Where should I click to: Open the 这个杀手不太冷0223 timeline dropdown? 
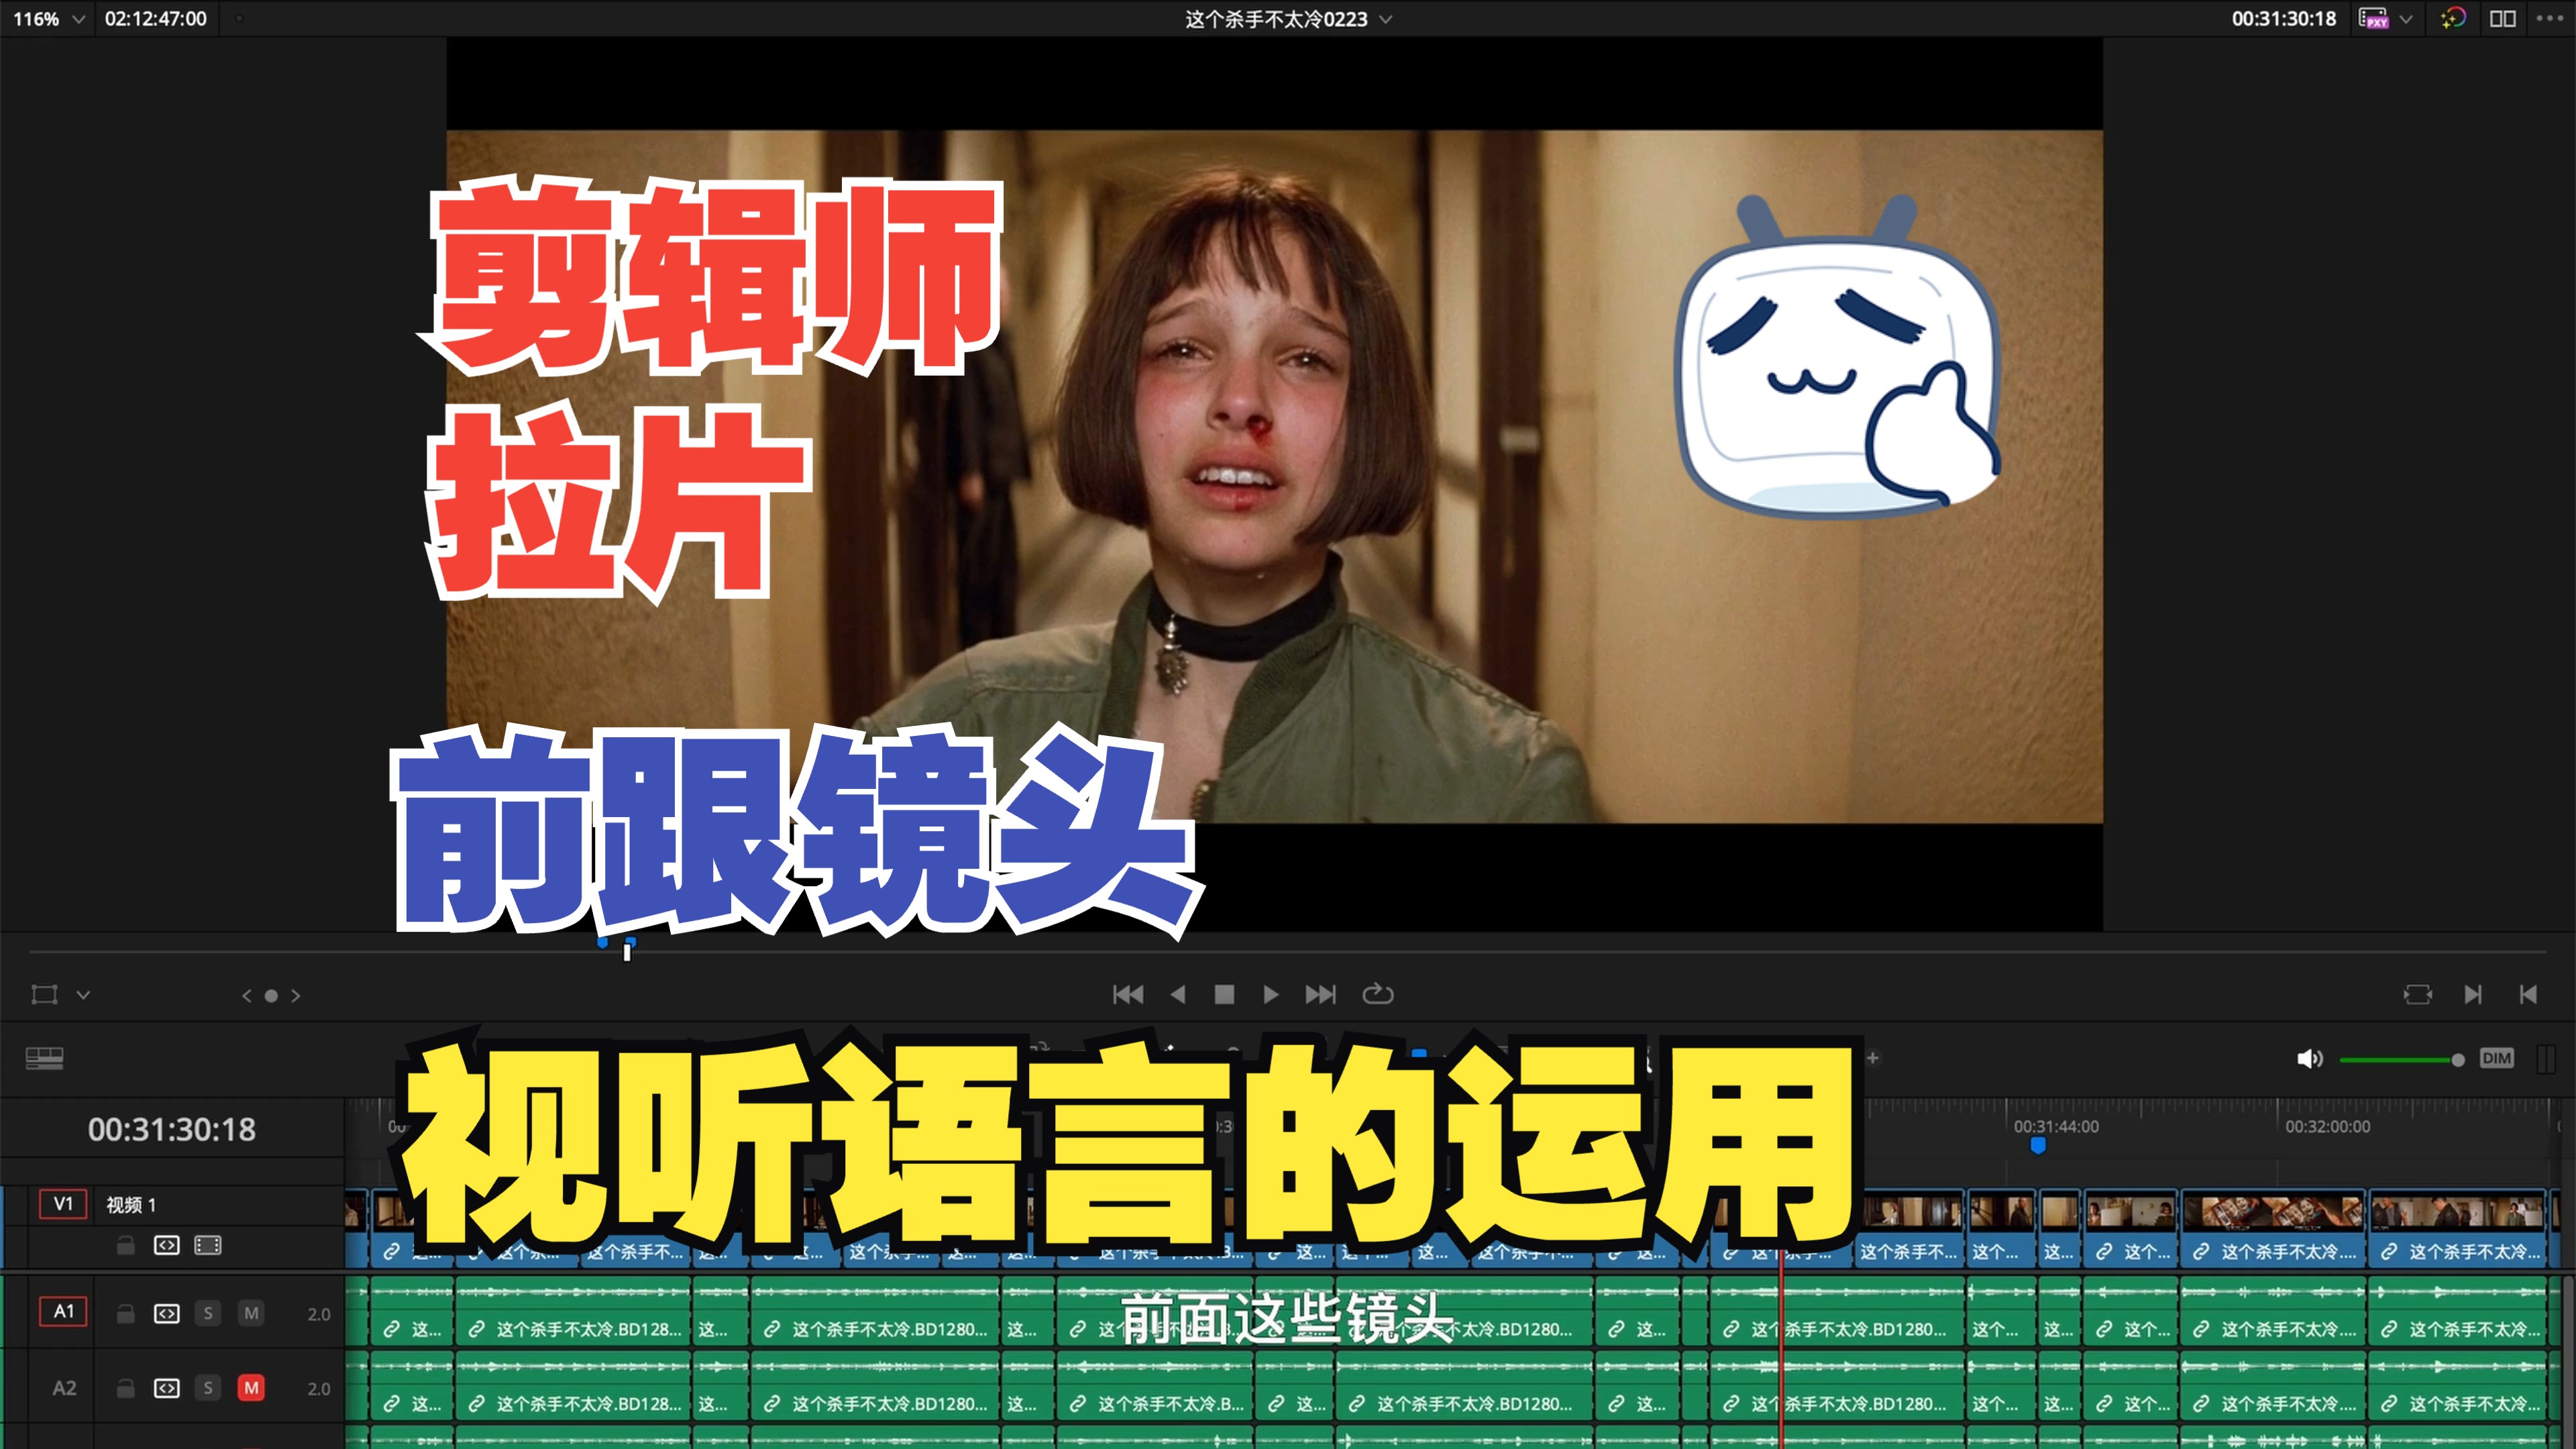pyautogui.click(x=1289, y=18)
